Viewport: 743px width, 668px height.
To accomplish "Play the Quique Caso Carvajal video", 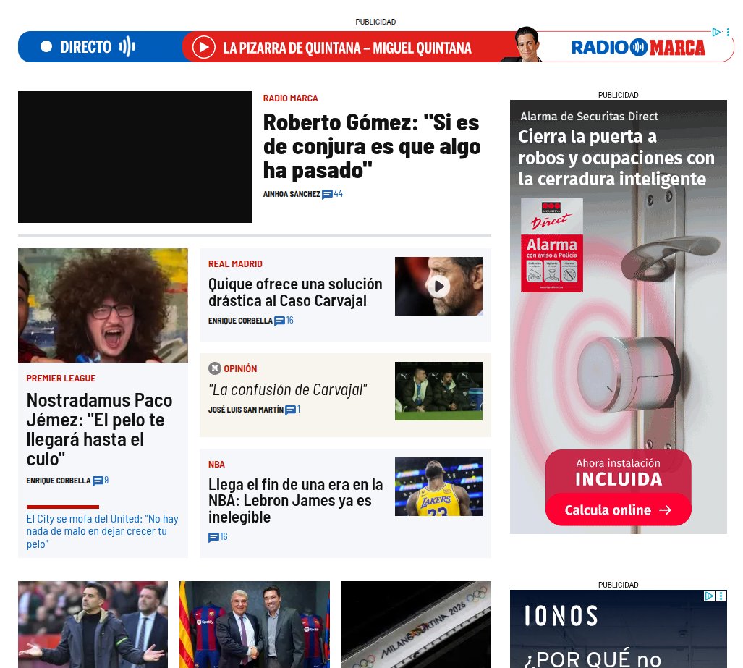I will click(440, 285).
